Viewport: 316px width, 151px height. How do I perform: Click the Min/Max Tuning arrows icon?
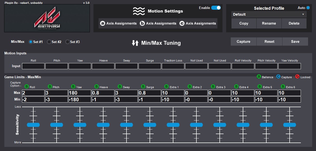(135, 43)
